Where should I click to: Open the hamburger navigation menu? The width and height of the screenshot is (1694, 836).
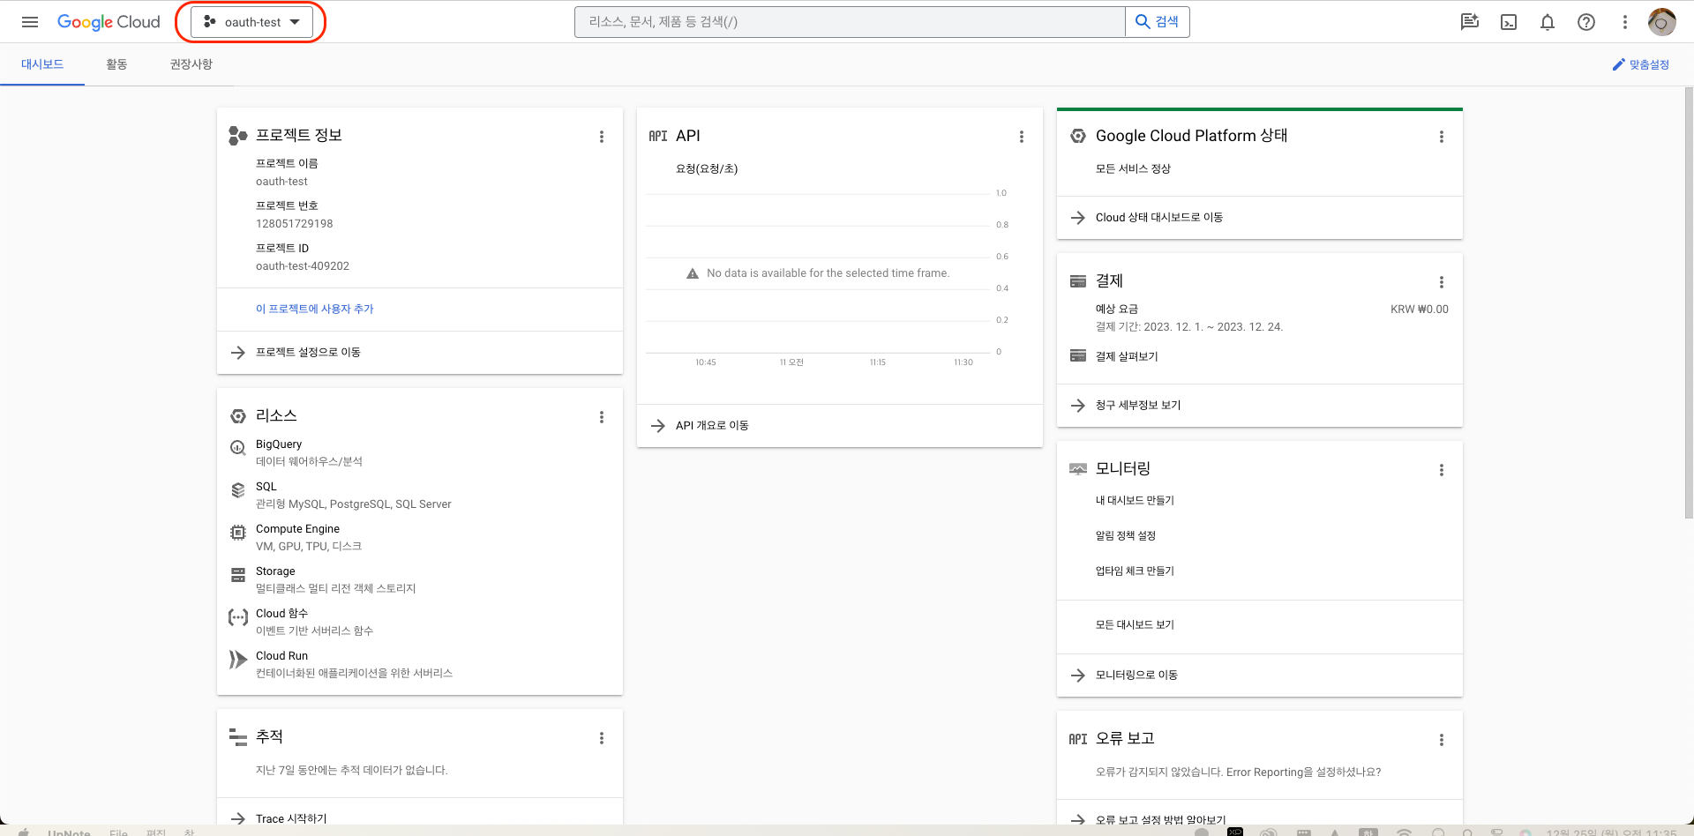tap(30, 22)
